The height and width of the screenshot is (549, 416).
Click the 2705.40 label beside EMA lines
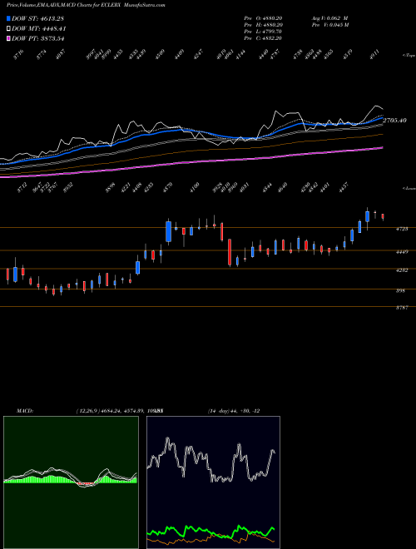click(x=394, y=121)
